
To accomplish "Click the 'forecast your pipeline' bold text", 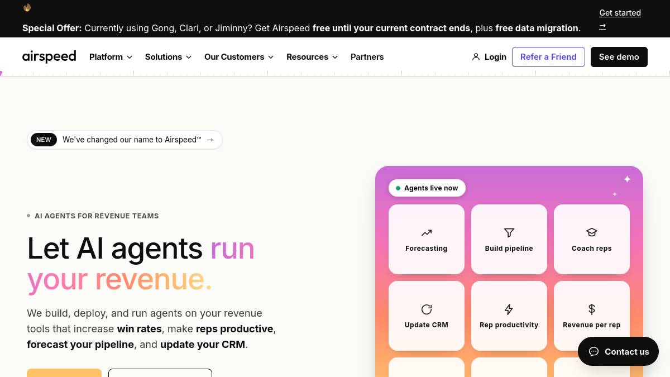I will pyautogui.click(x=80, y=345).
